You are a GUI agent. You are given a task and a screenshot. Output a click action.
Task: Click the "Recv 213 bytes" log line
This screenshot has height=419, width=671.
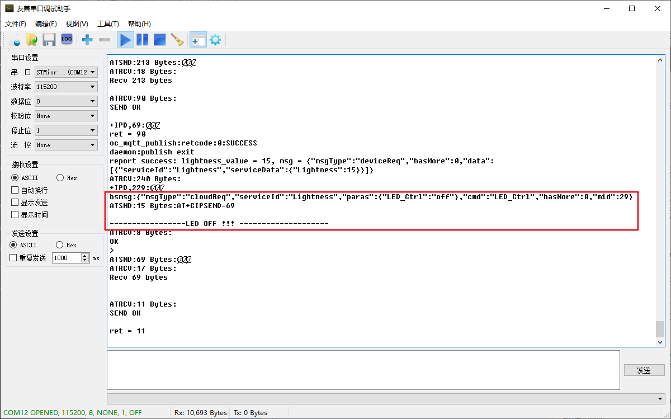click(141, 81)
